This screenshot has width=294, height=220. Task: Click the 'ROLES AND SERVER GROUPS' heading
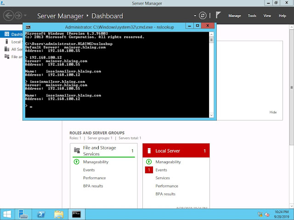coord(97,133)
